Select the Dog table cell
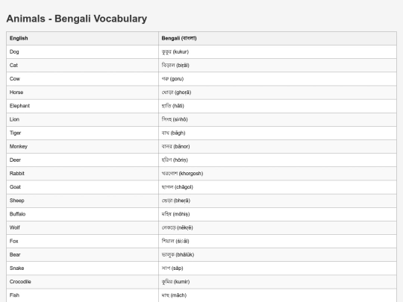This screenshot has width=403, height=302. pos(83,52)
